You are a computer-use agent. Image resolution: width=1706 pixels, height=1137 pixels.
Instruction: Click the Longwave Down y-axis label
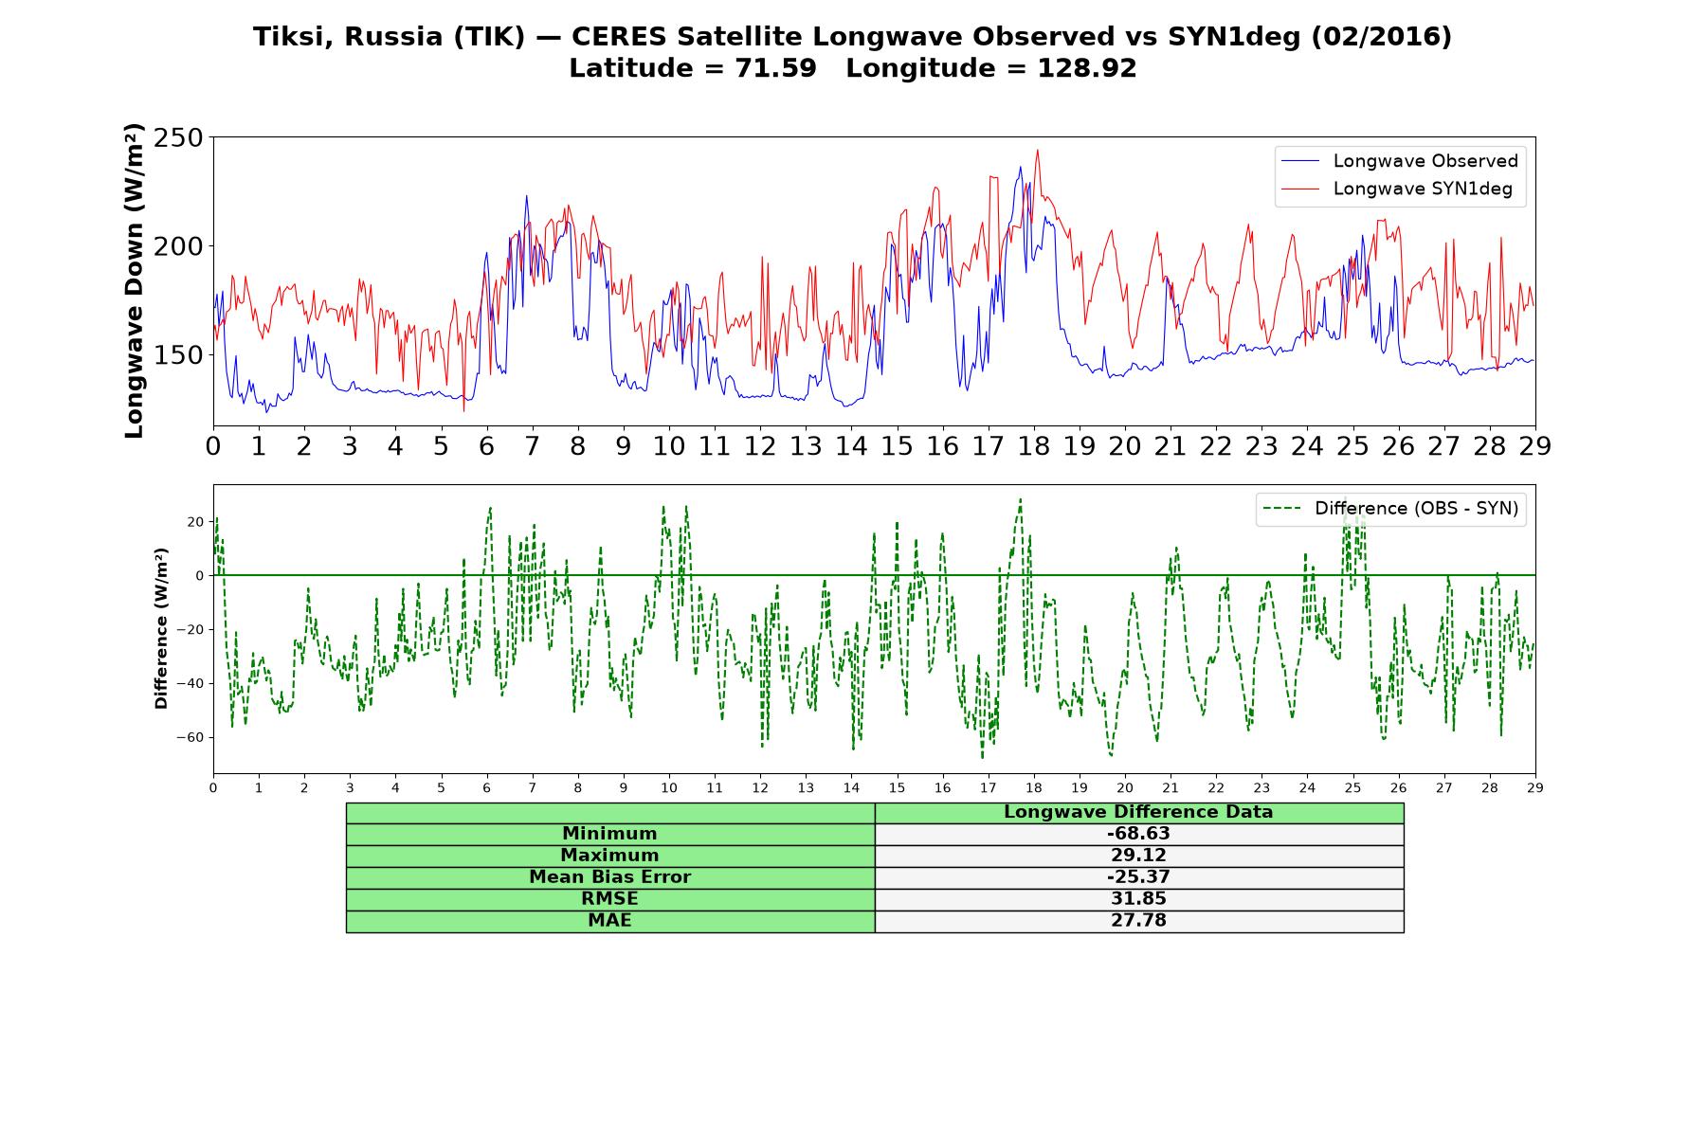tap(134, 280)
